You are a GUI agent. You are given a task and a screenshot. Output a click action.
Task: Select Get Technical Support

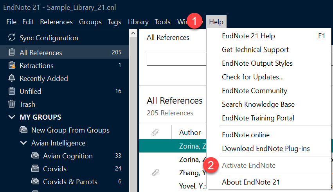click(x=269, y=49)
